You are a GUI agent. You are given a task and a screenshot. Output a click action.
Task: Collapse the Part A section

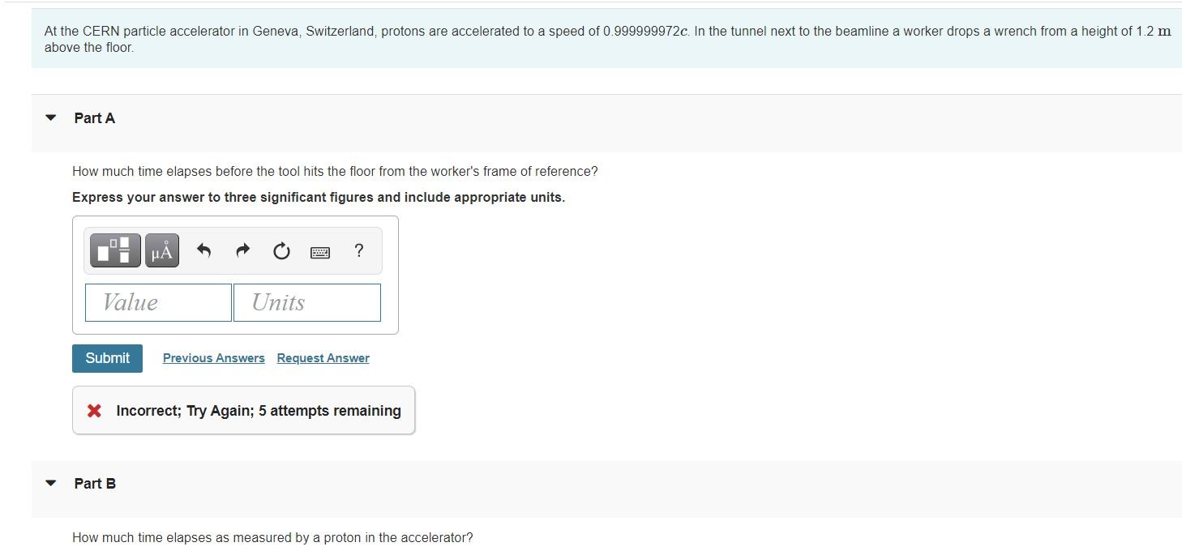coord(50,117)
